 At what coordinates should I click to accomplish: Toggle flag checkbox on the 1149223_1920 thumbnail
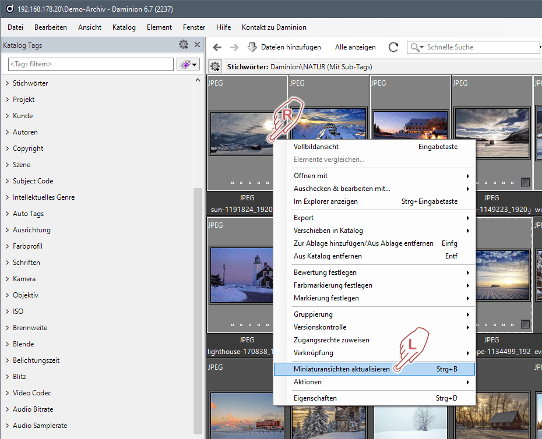(526, 182)
